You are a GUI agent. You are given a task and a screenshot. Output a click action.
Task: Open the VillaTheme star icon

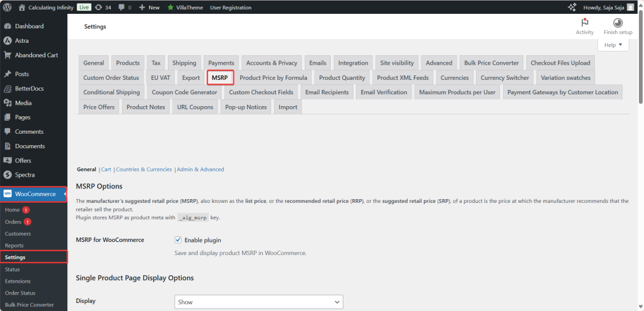170,8
